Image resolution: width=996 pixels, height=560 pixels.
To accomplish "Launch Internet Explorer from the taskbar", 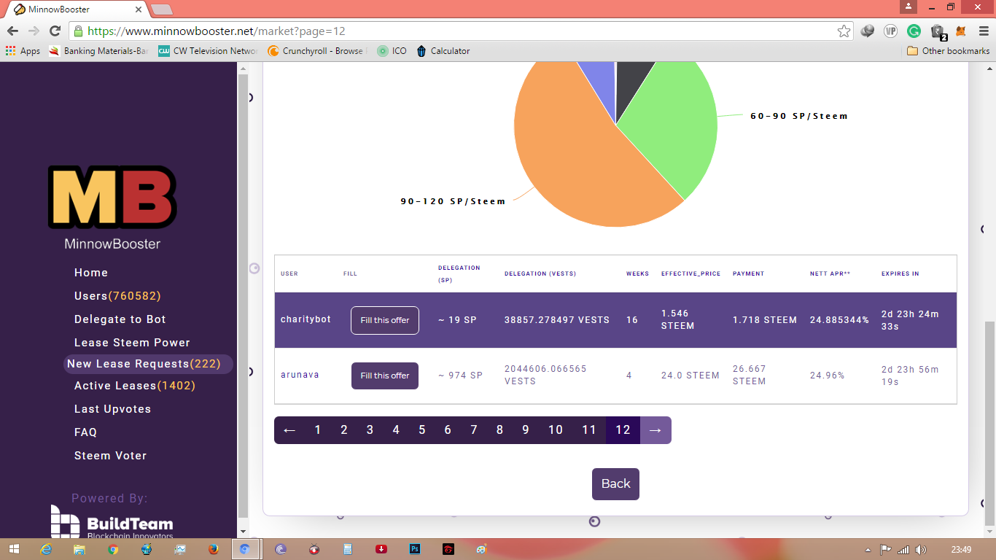I will [x=47, y=549].
